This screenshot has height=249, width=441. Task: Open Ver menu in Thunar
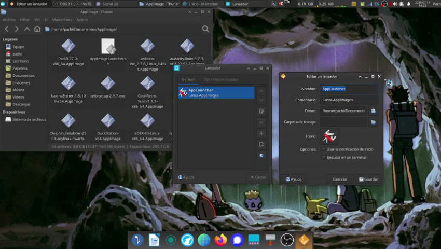tap(37, 20)
